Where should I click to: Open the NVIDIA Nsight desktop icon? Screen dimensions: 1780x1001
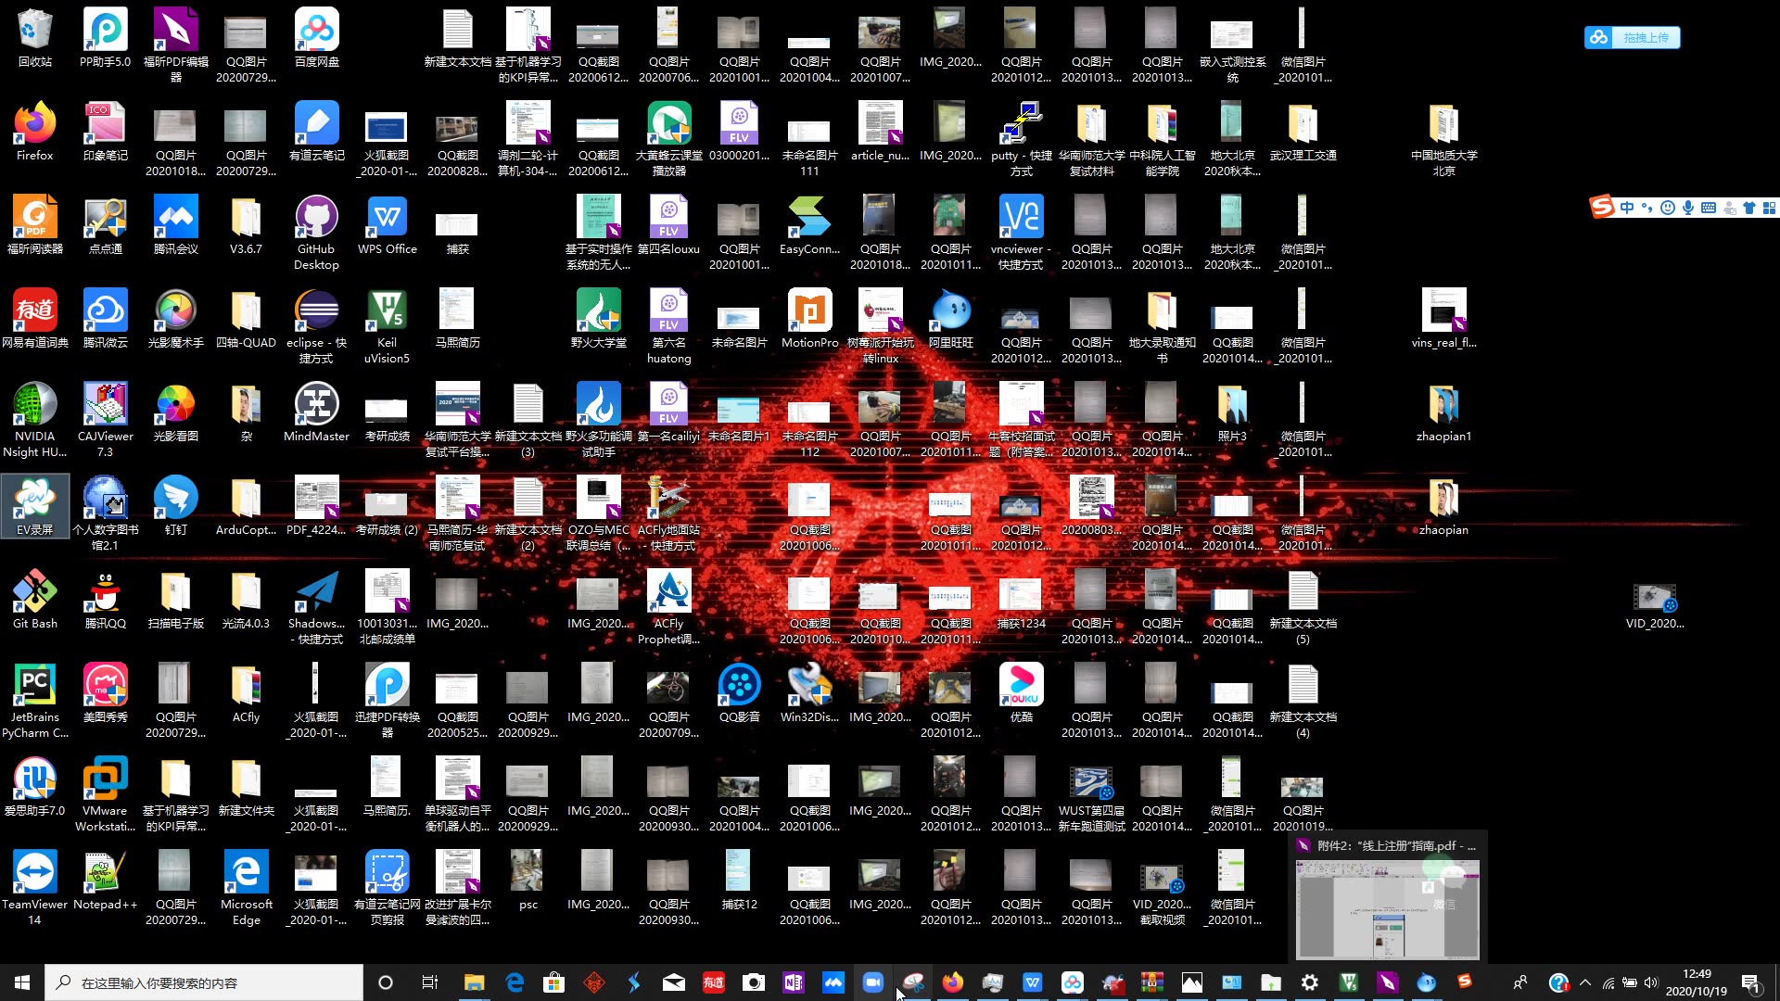[34, 419]
